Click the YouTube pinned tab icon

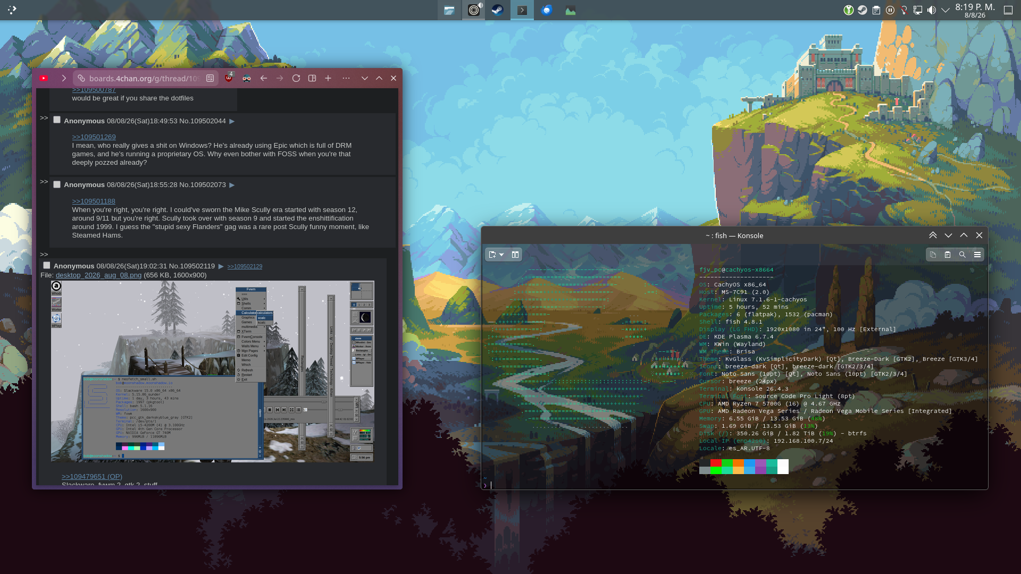[44, 78]
